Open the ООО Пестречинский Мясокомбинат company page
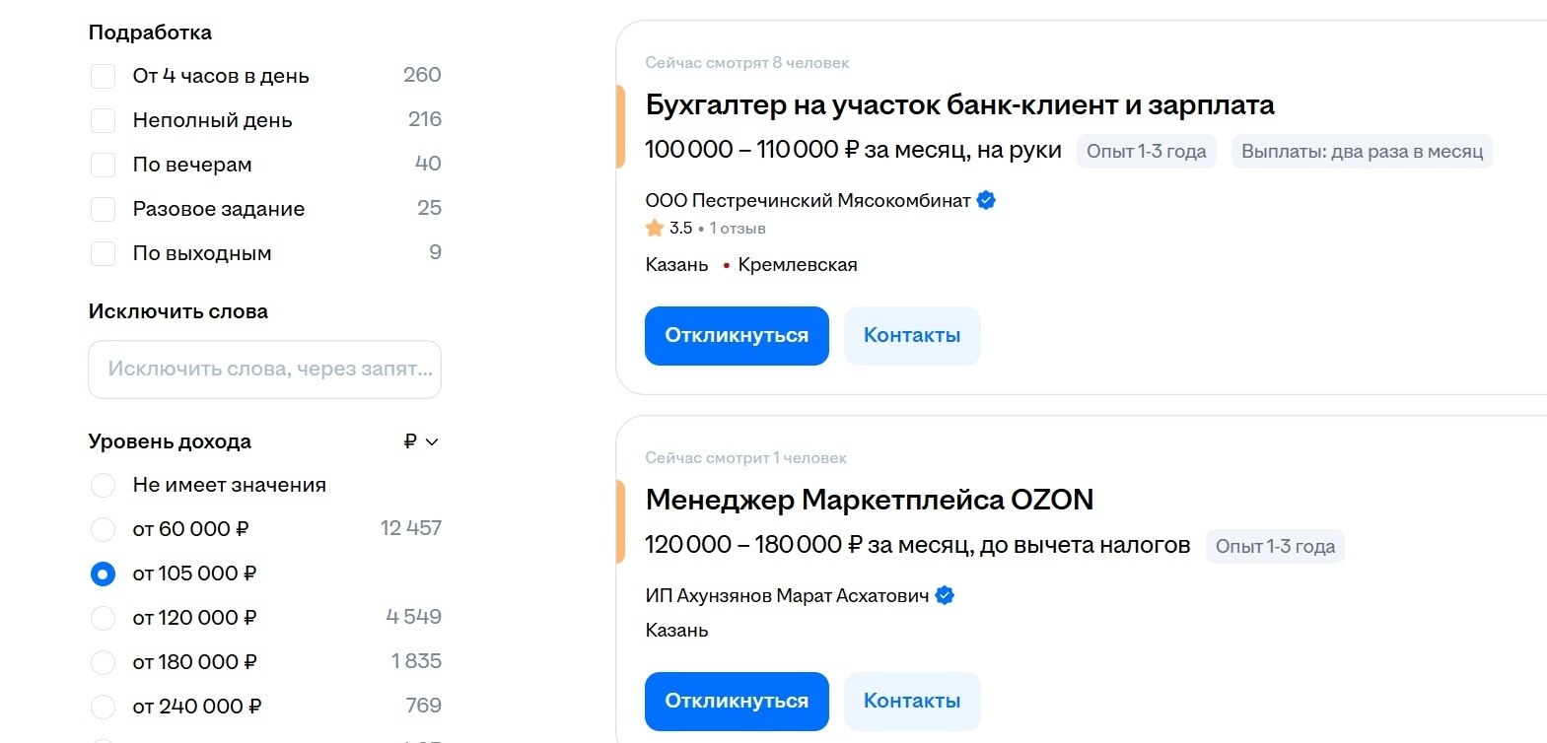The width and height of the screenshot is (1547, 743). pyautogui.click(x=809, y=199)
